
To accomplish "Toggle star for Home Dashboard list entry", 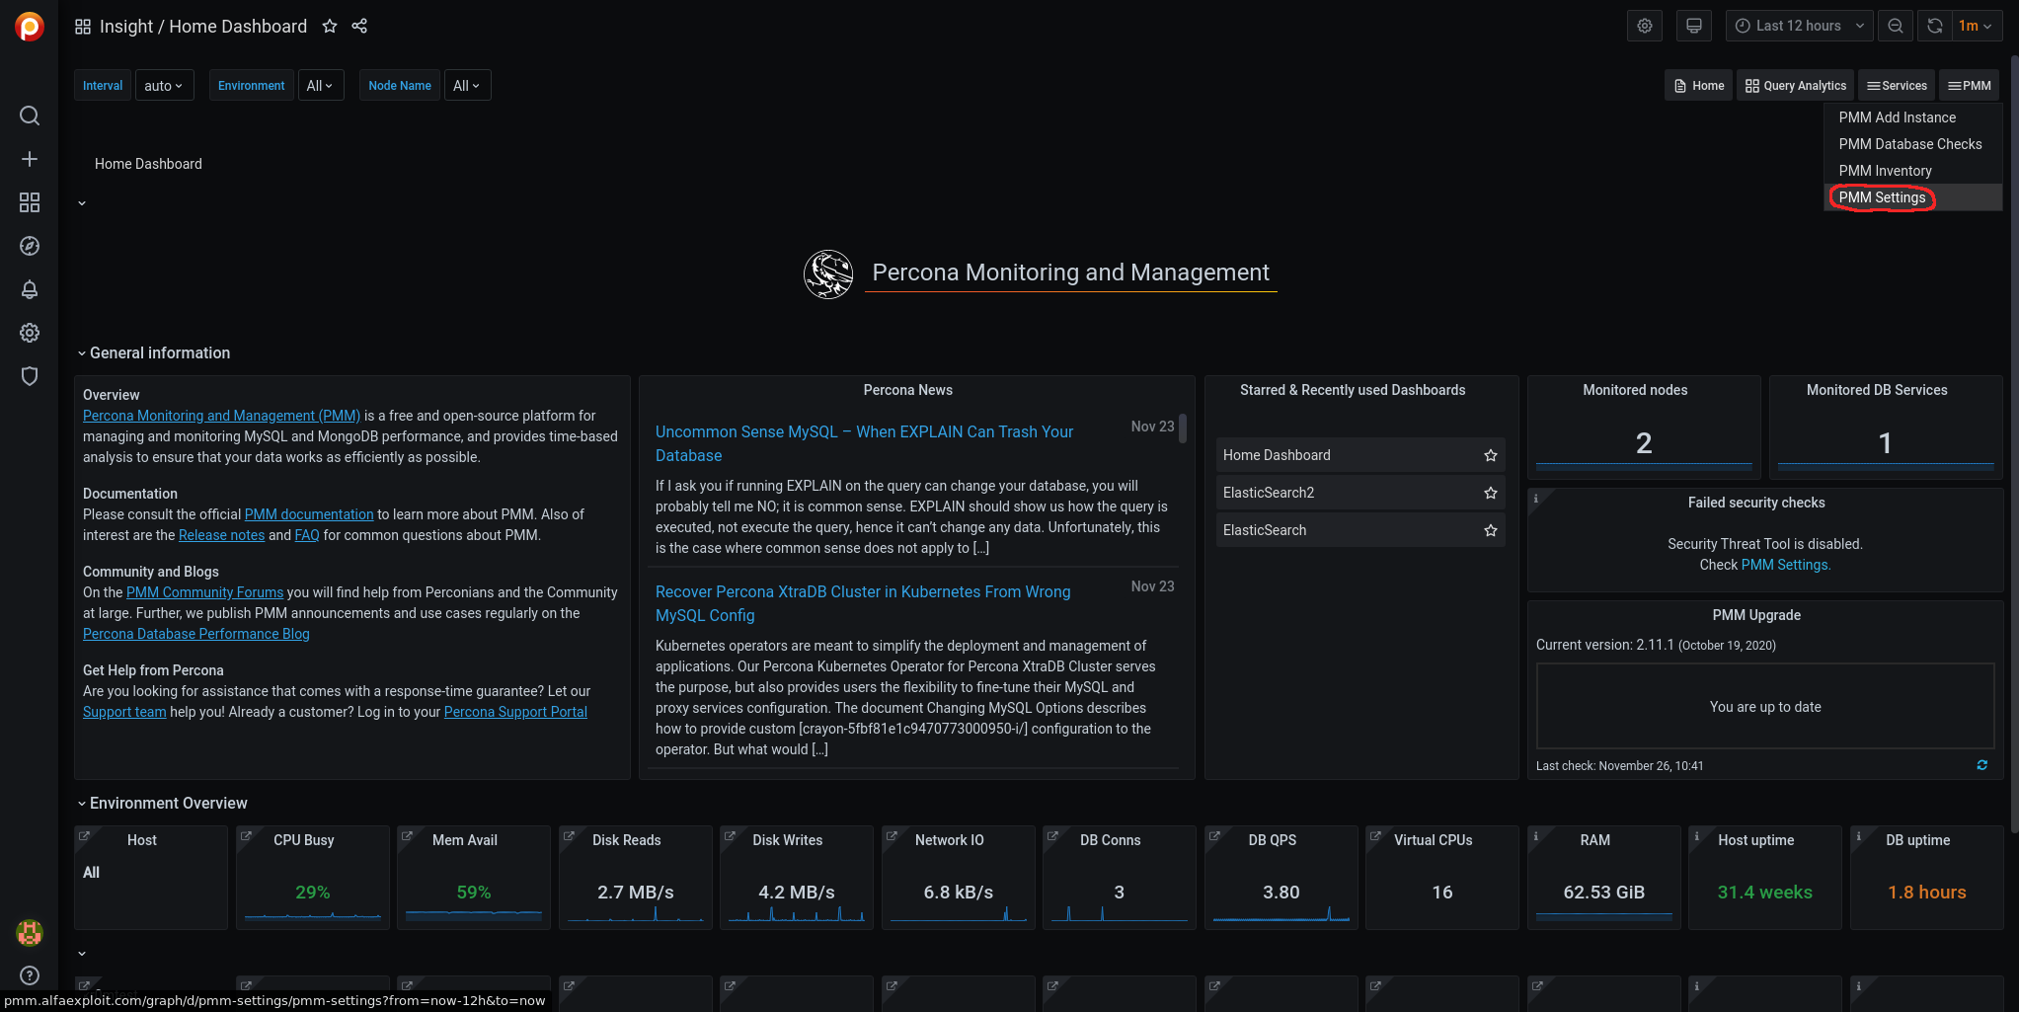I will 1491,455.
